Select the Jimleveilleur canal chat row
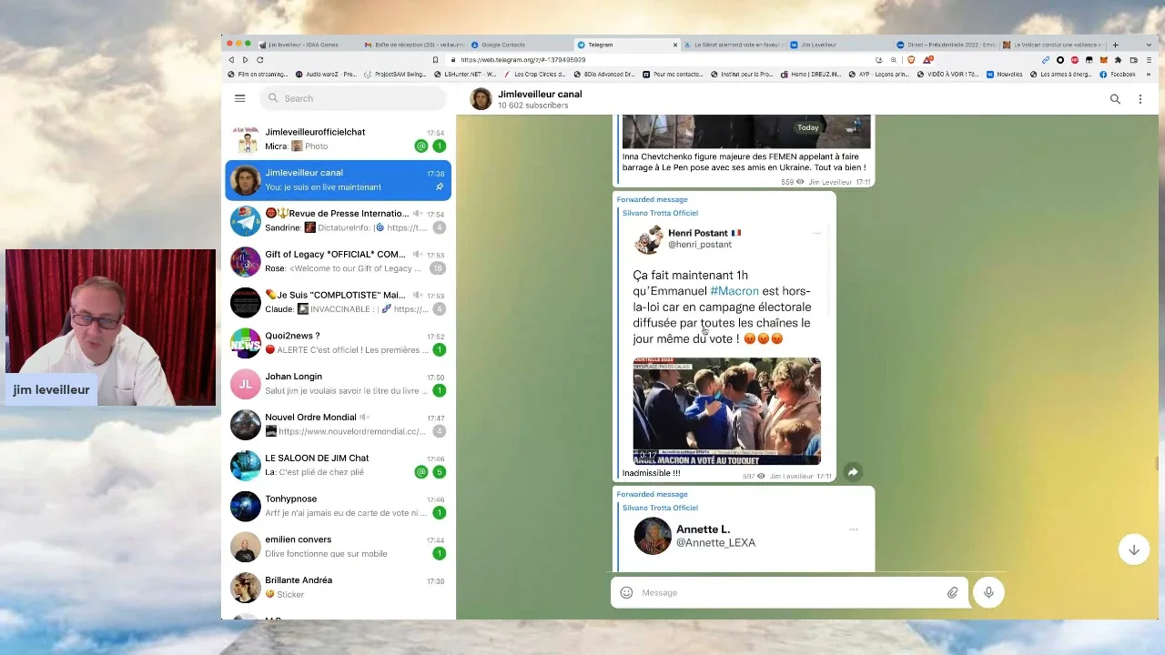 [x=338, y=180]
